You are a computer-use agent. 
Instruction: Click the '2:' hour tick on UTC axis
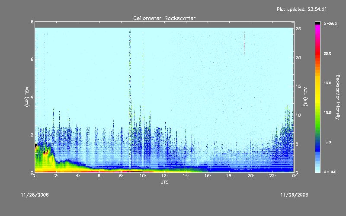tap(57, 176)
